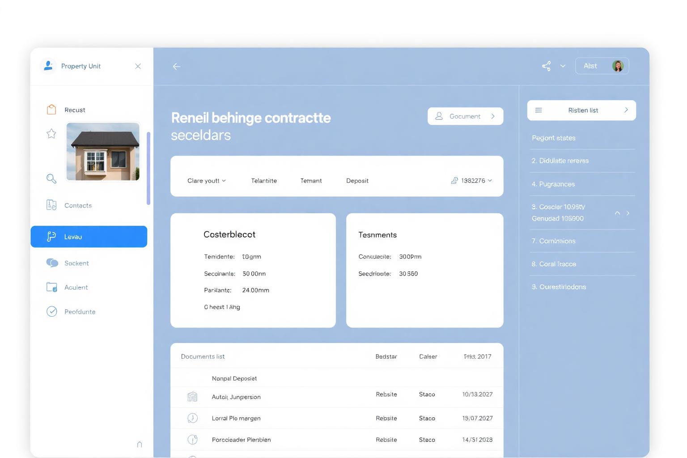Open the 1382276 dropdown

[476, 181]
